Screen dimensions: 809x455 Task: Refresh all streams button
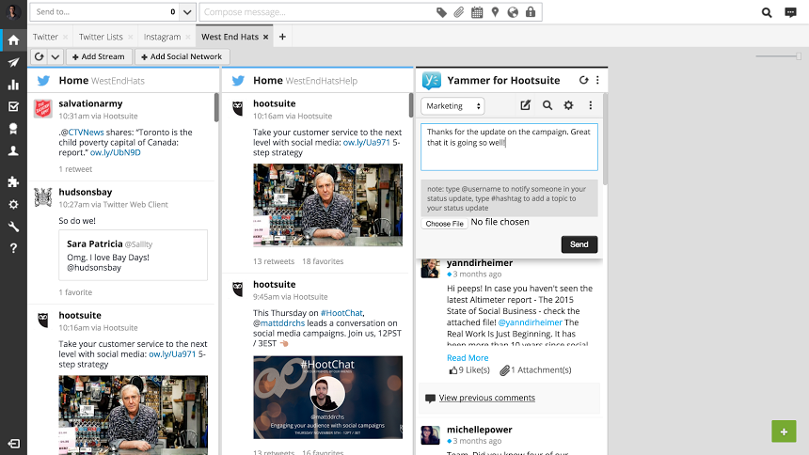tap(40, 56)
